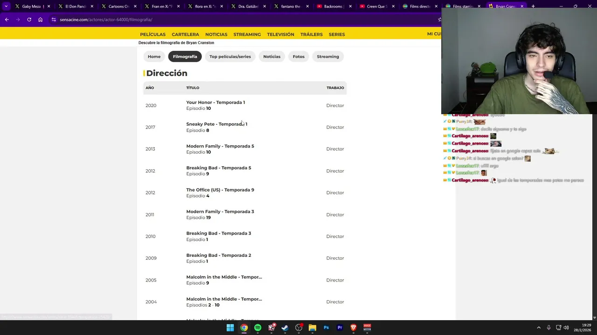The height and width of the screenshot is (335, 597).
Task: Open the CARTELERA menu
Action: tap(185, 34)
